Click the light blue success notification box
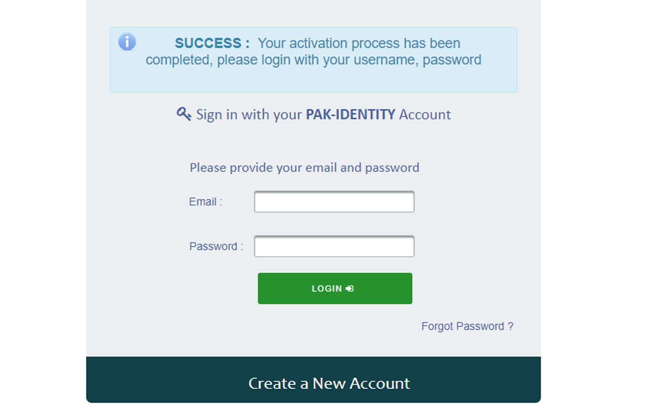 click(313, 60)
